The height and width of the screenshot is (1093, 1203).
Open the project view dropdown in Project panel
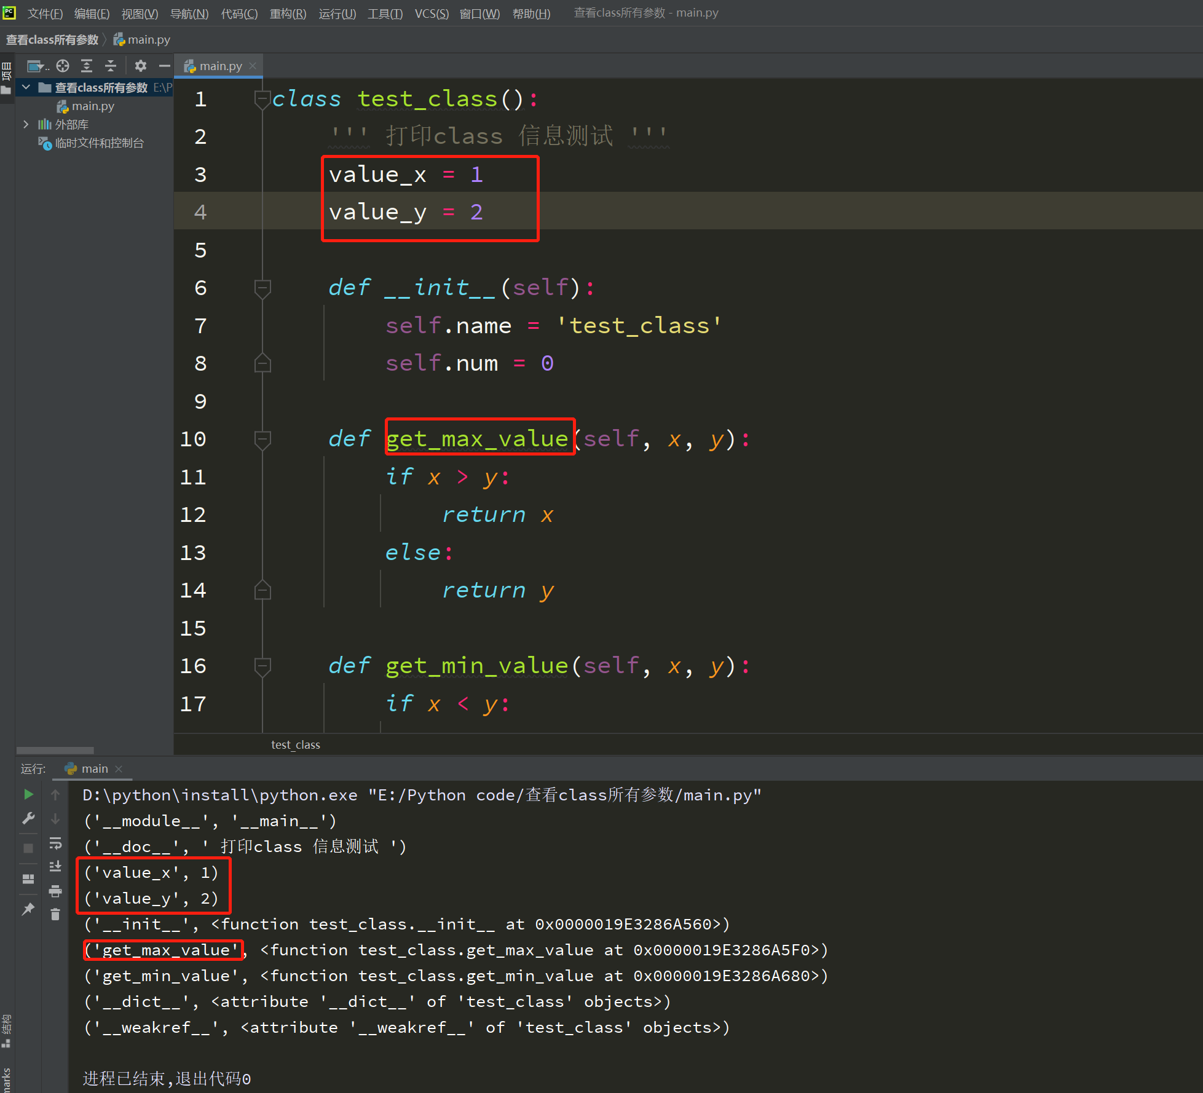(x=37, y=66)
